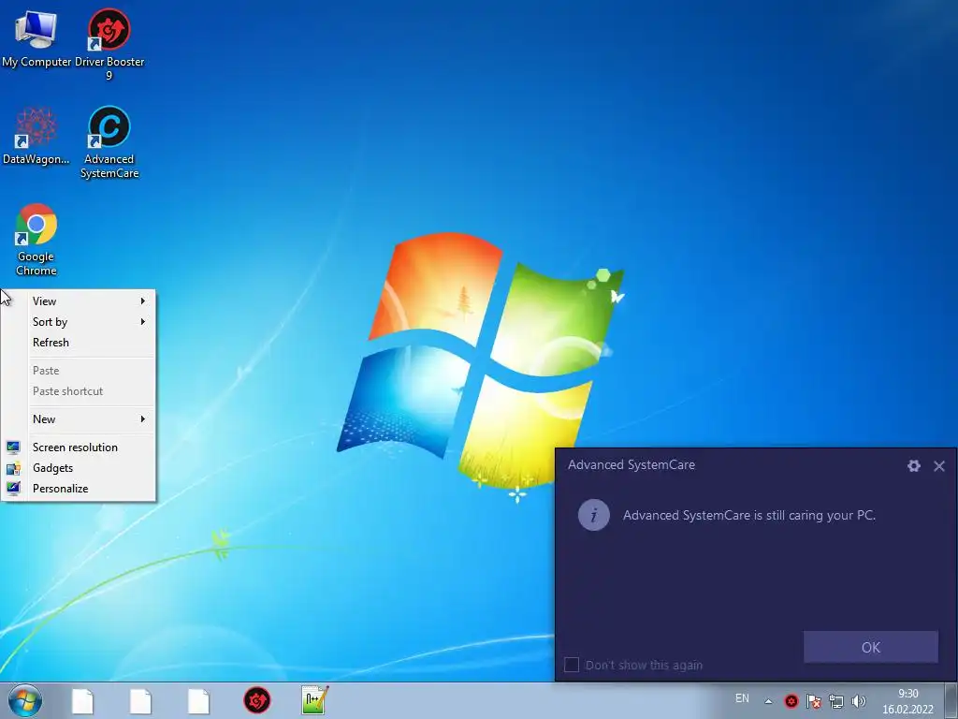This screenshot has height=719, width=958.
Task: Choose Screen resolution in the context menu
Action: click(79, 447)
